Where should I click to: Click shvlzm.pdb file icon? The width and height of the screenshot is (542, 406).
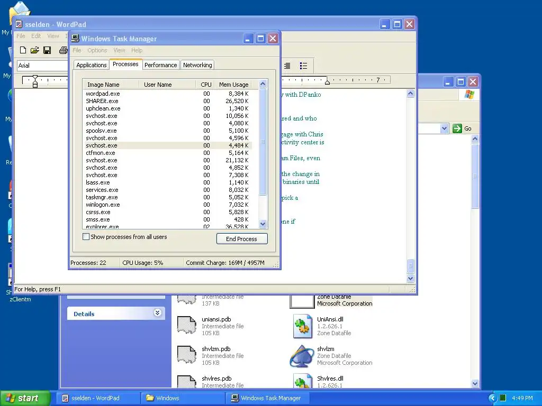coord(187,355)
